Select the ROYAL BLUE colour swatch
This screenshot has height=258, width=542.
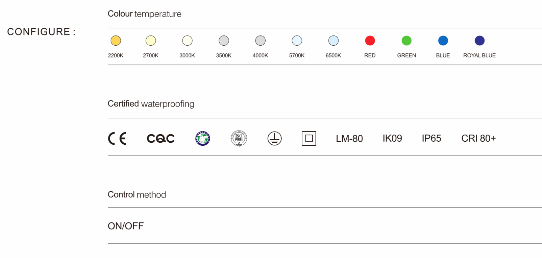[x=479, y=41]
